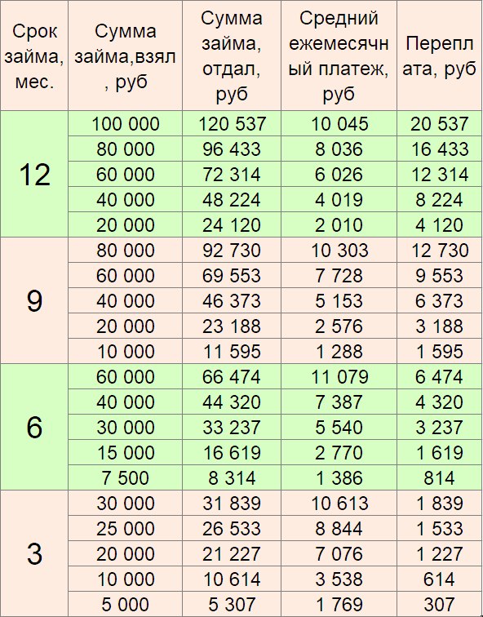Click the 'Средний ежемесячный платеж' header
This screenshot has height=617, width=483.
339,55
